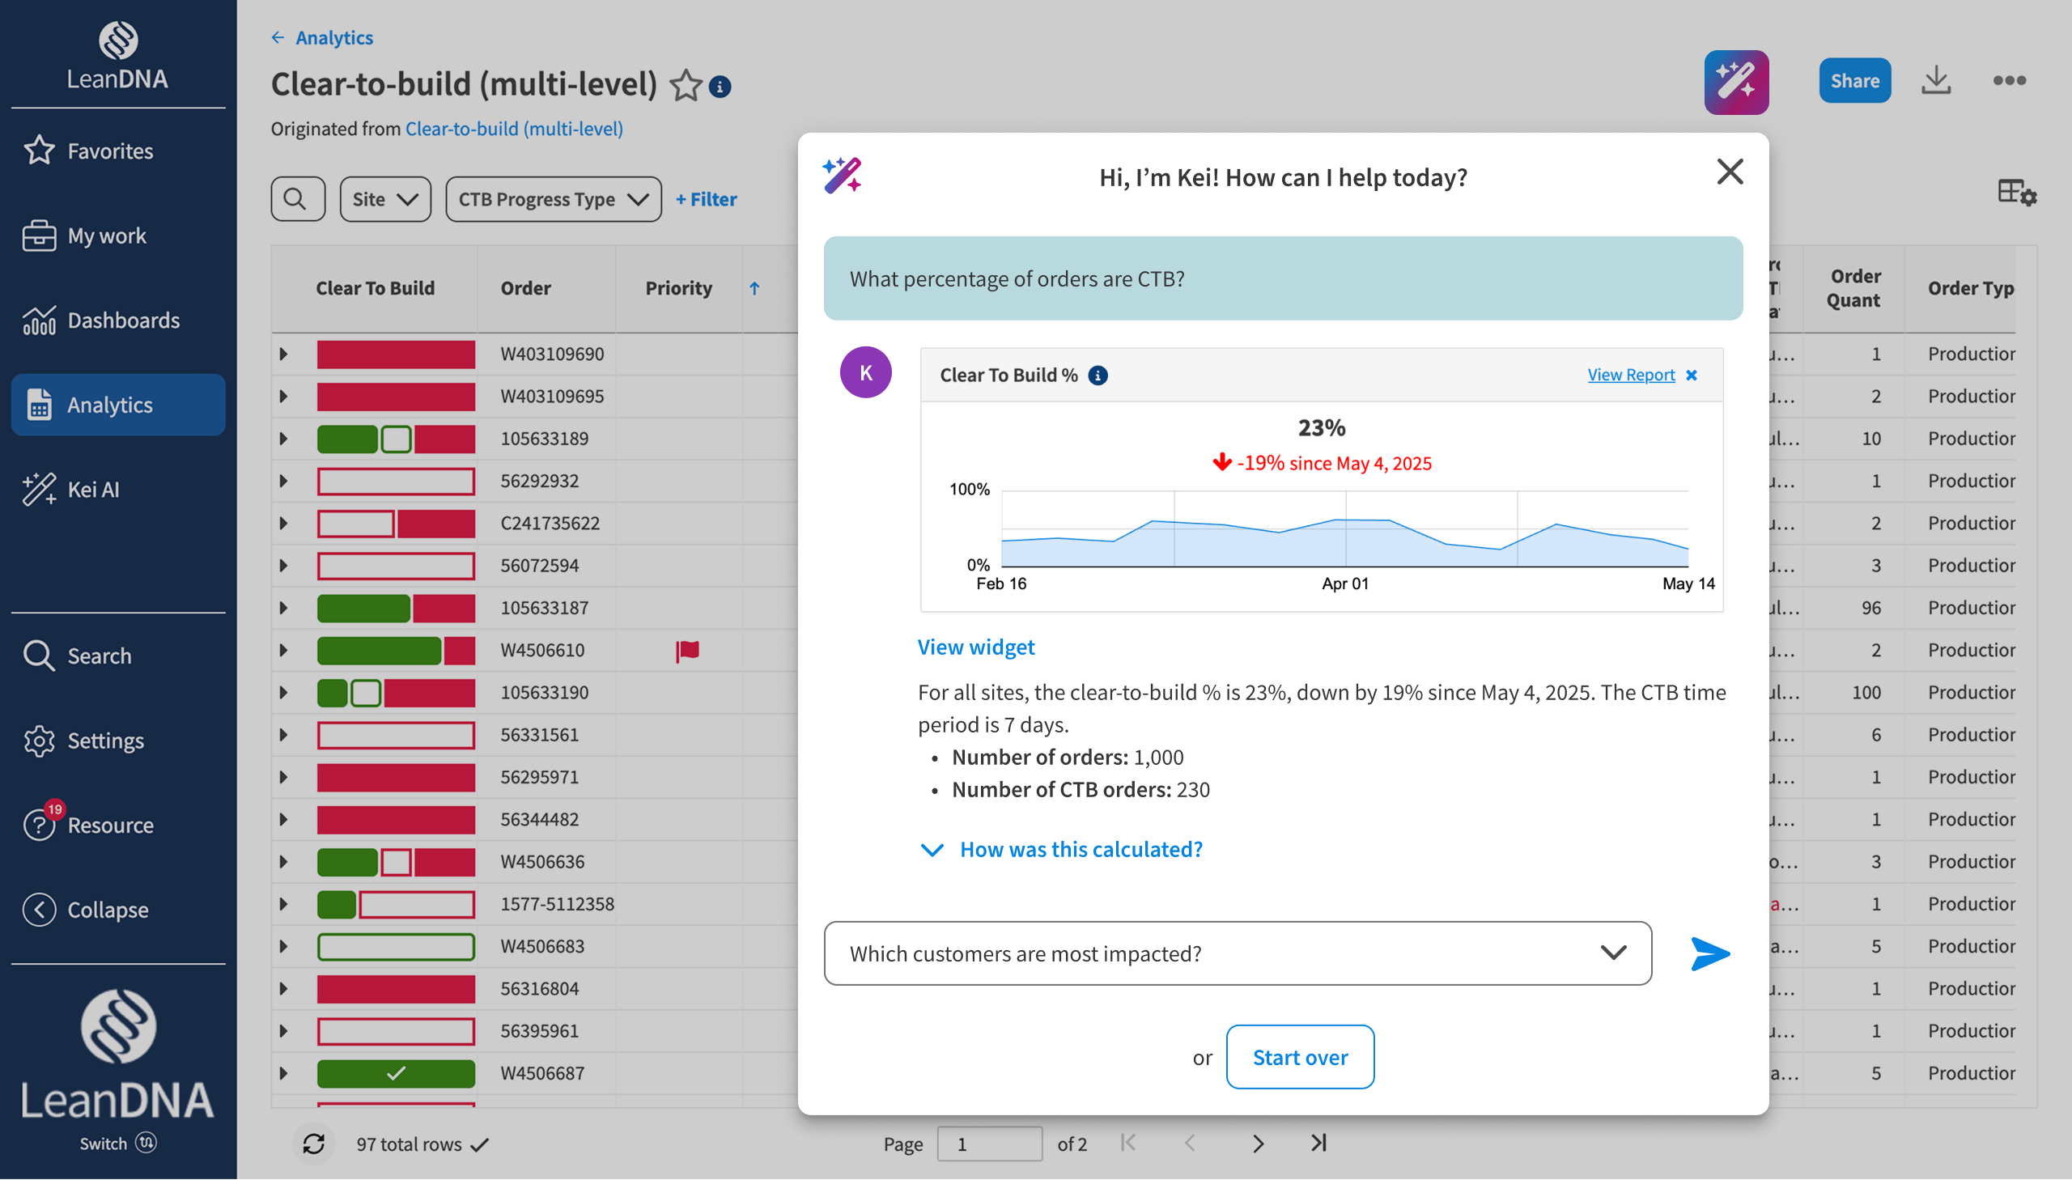2072x1180 pixels.
Task: Jump to the last page arrow
Action: pos(1318,1143)
